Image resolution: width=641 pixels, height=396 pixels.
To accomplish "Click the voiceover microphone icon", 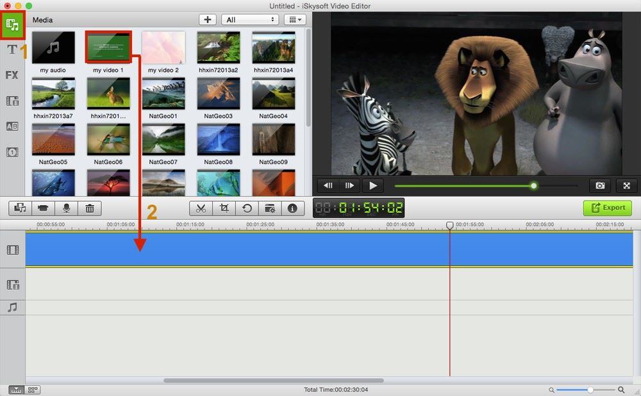I will tap(66, 208).
